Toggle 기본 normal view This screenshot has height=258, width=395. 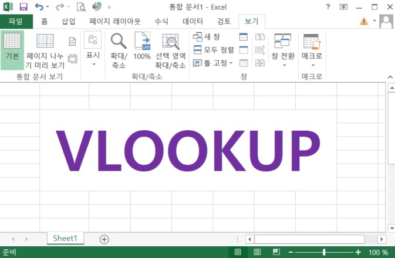[12, 50]
